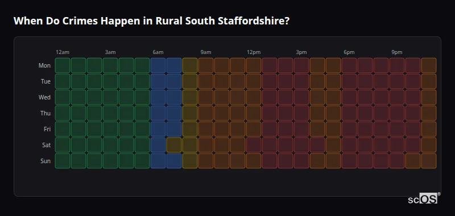Choose the Saturday 6am blue cell
Viewport: 455px width, 216px height.
tap(158, 145)
